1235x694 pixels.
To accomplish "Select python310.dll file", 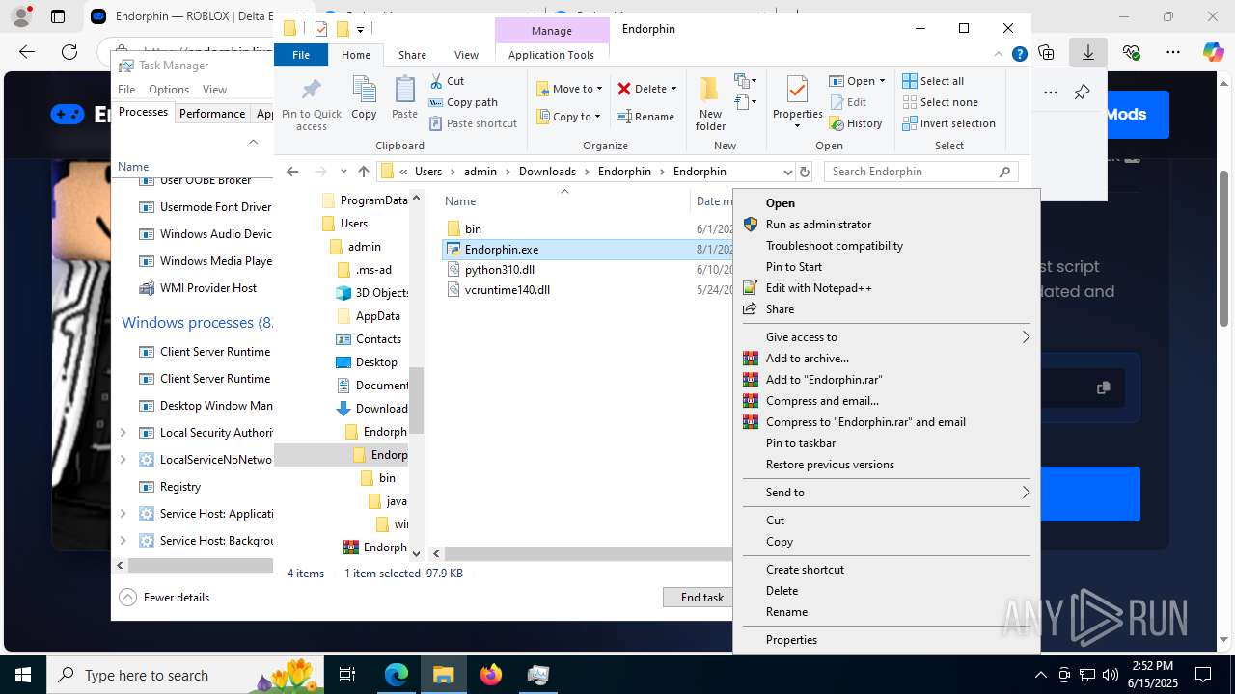I will tap(499, 270).
